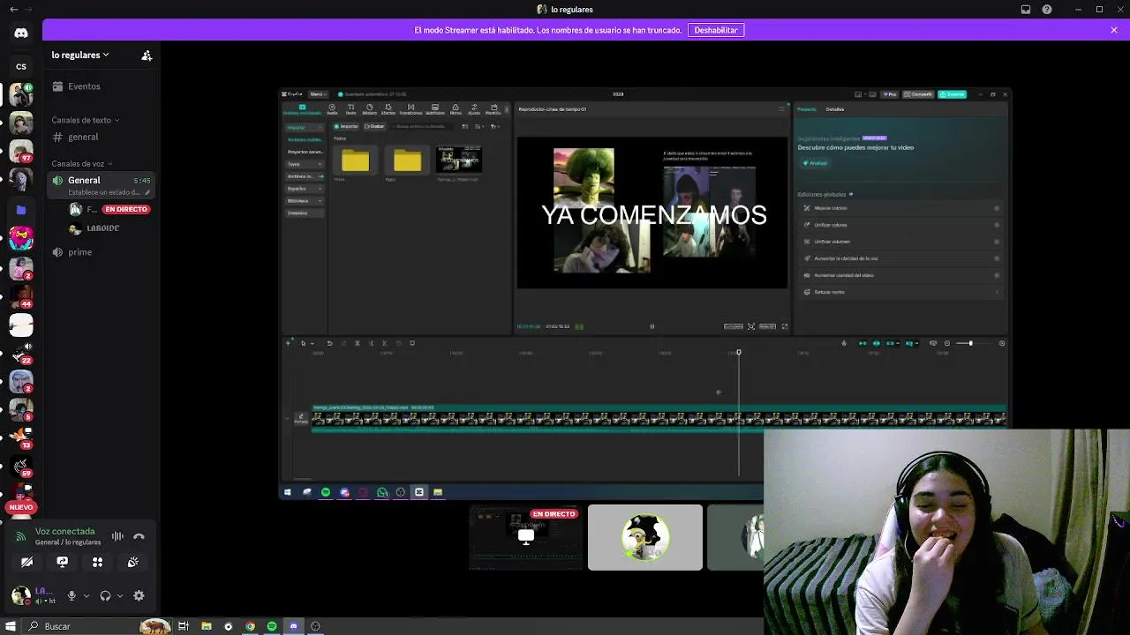Click Analizar under smart suggestions
Screen dimensions: 1130x635
[x=815, y=163]
